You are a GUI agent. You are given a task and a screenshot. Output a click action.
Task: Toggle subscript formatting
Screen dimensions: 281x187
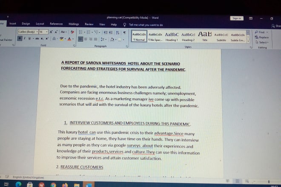pos(42,39)
